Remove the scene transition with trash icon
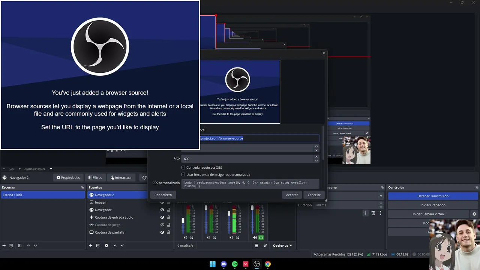480x270 pixels. pyautogui.click(x=373, y=213)
